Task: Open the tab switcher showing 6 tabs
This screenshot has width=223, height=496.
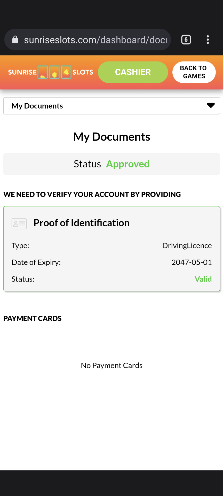Action: [x=186, y=40]
